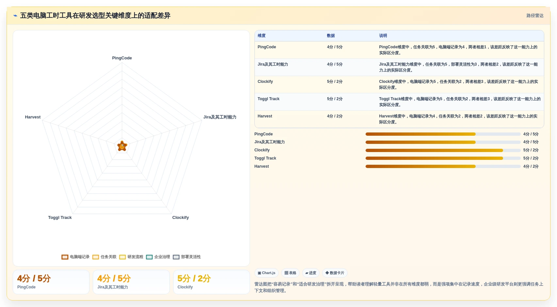557x307 pixels.
Task: Toggle the 企业治理 legend swatch
Action: tap(149, 257)
